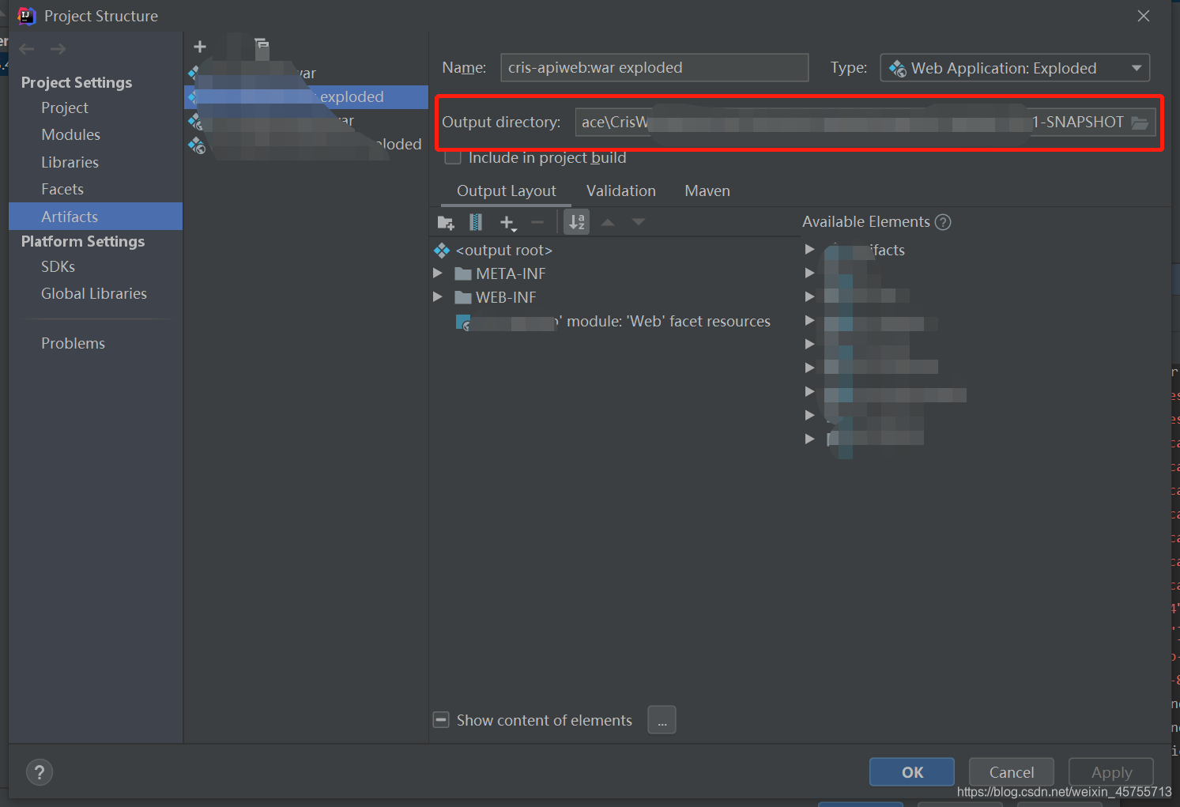The height and width of the screenshot is (807, 1180).
Task: Open the SDKs platform settings
Action: pos(58,267)
